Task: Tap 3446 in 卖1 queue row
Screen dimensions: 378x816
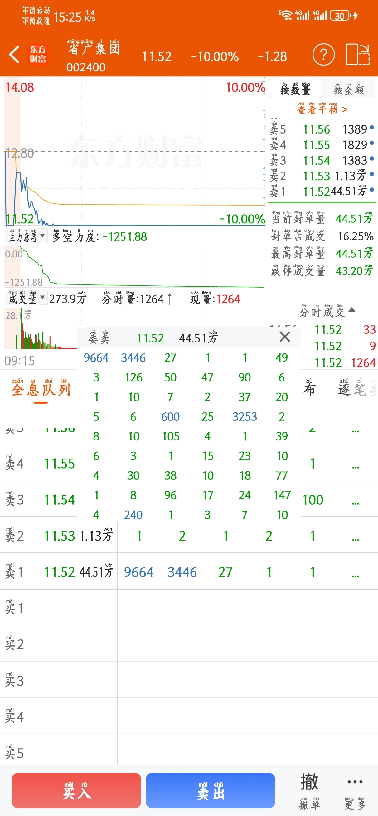Action: point(182,572)
